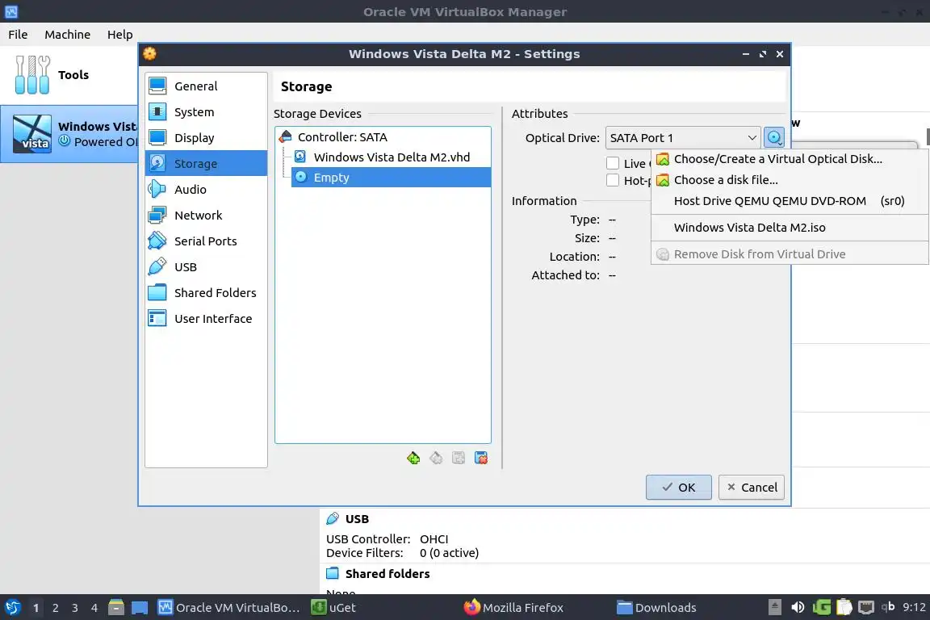Open the Optical Drive SATA Port dropdown
930x620 pixels.
click(683, 138)
